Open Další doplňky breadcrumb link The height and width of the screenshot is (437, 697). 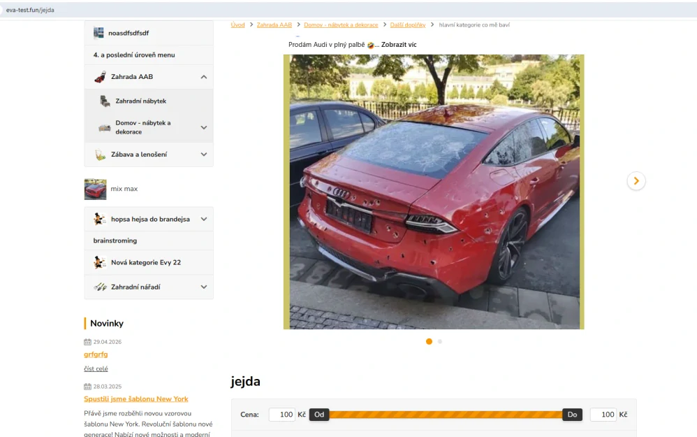click(408, 25)
